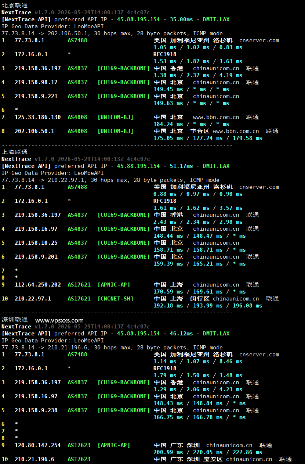Select latency line 200.99 ms / 270.05 ms / 222.86 ms
Image resolution: width=305 pixels, height=464 pixels.
coord(208,452)
